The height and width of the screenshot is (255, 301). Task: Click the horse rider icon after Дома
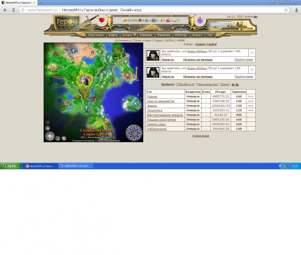233,84
